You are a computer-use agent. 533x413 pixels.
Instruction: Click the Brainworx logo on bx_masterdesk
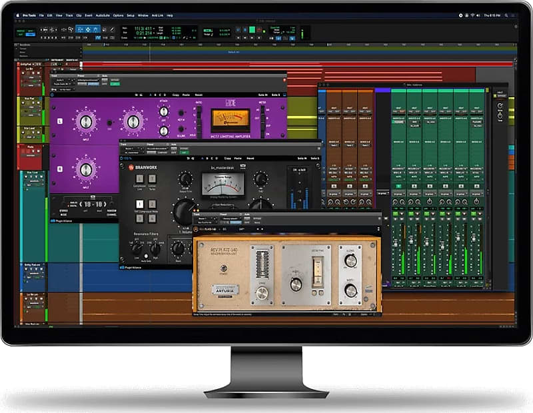click(131, 167)
